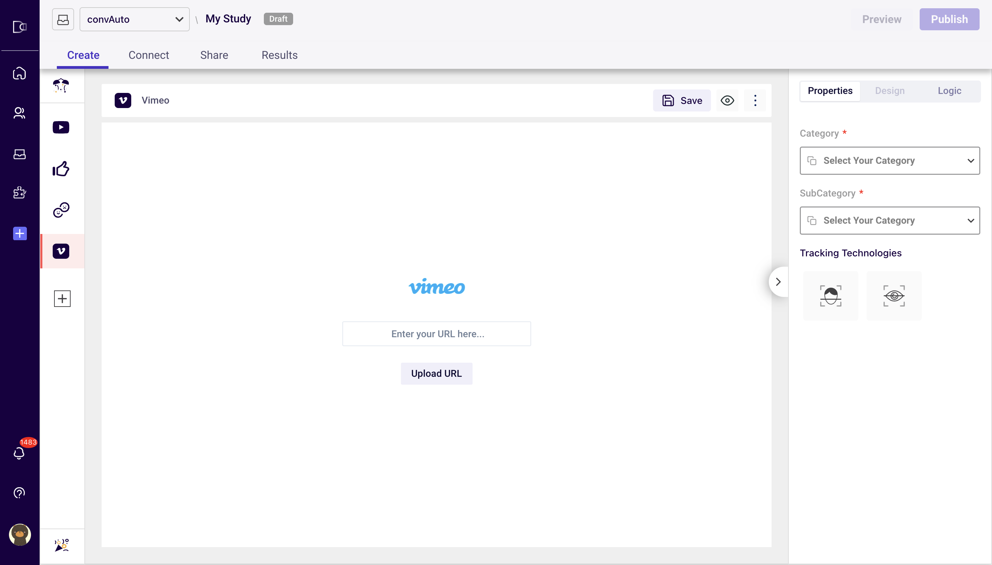Screen dimensions: 992x565
Task: Open the Category dropdown
Action: [890, 161]
